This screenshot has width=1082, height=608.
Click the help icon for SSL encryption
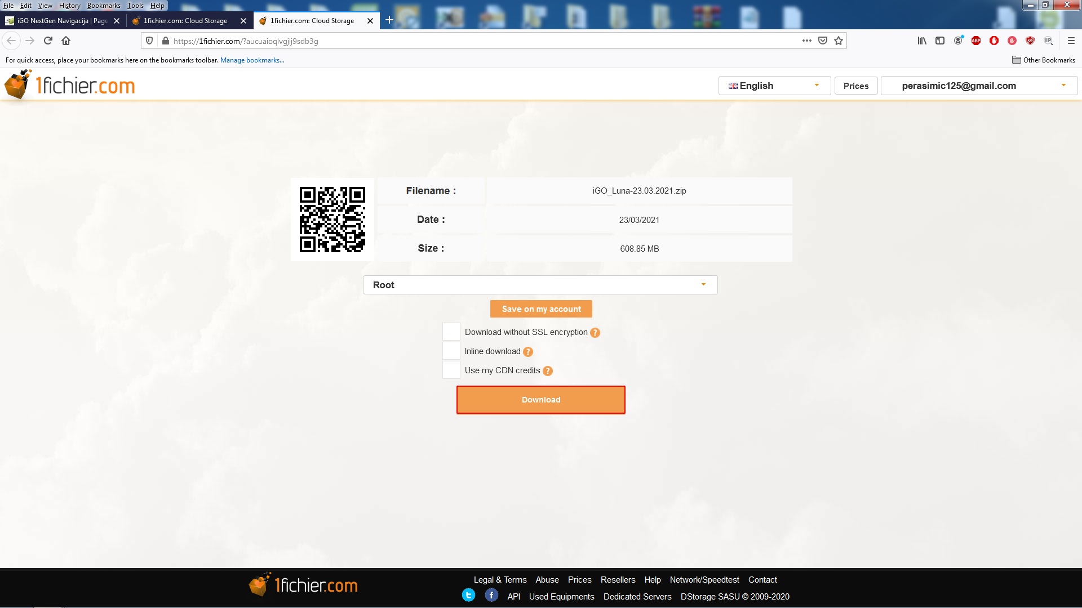pyautogui.click(x=595, y=333)
